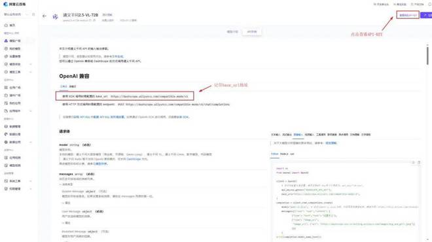Select the 联网搜索 example tab
This screenshot has height=242, width=432.
pyautogui.click(x=332, y=135)
